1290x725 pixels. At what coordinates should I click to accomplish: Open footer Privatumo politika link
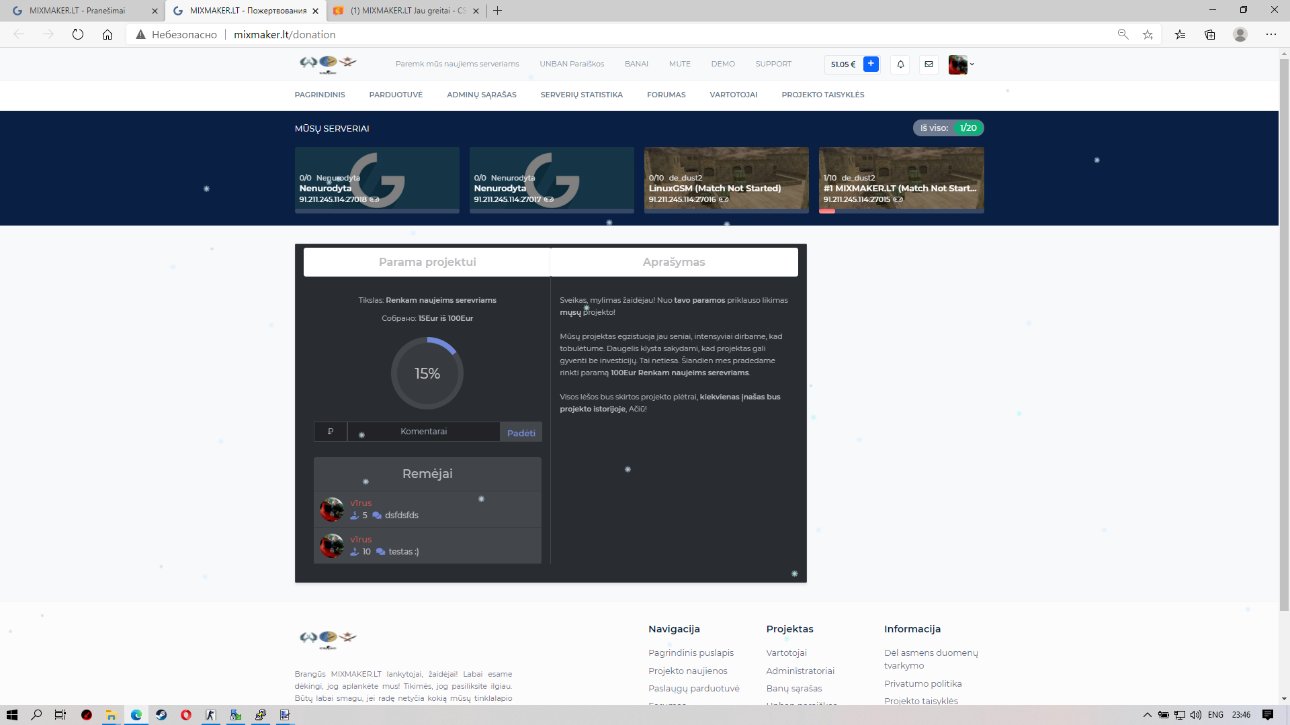click(x=922, y=683)
